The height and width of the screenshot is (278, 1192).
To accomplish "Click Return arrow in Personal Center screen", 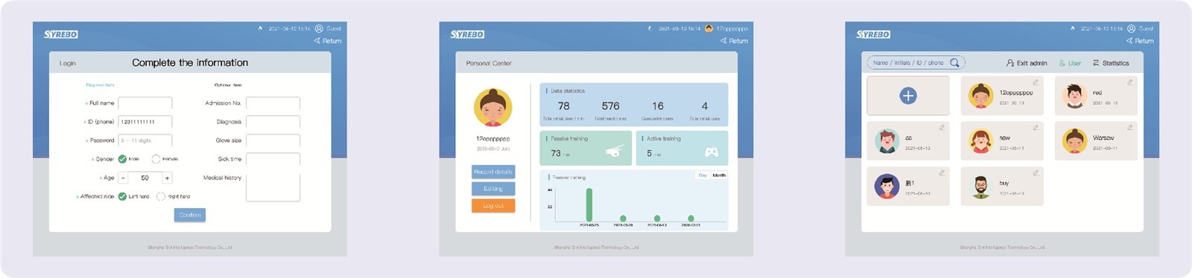I will pyautogui.click(x=723, y=41).
